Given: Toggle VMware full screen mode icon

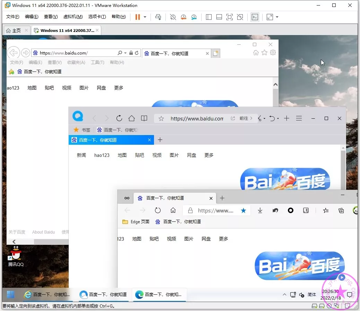Looking at the screenshot, I should 229,17.
